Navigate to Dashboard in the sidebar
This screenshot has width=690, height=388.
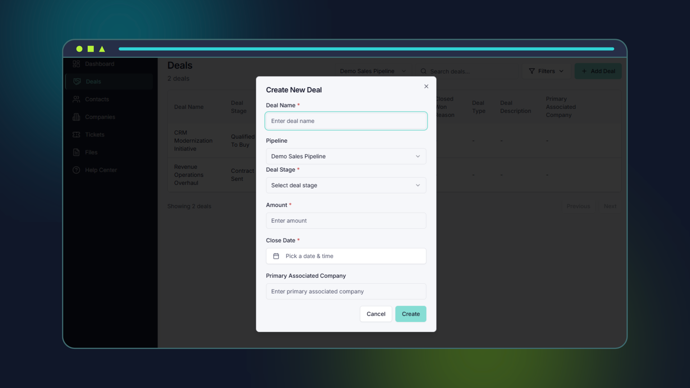[x=100, y=64]
